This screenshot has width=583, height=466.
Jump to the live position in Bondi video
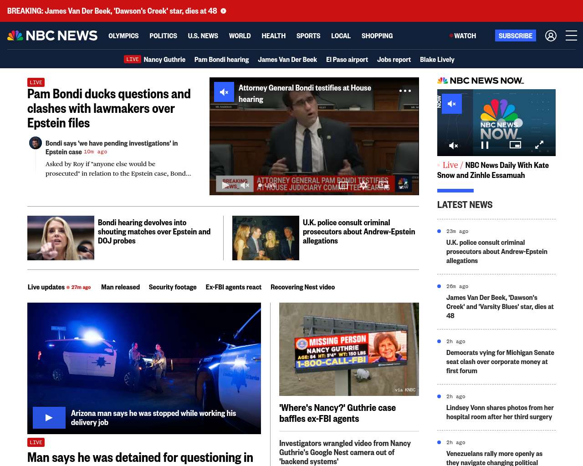267,185
